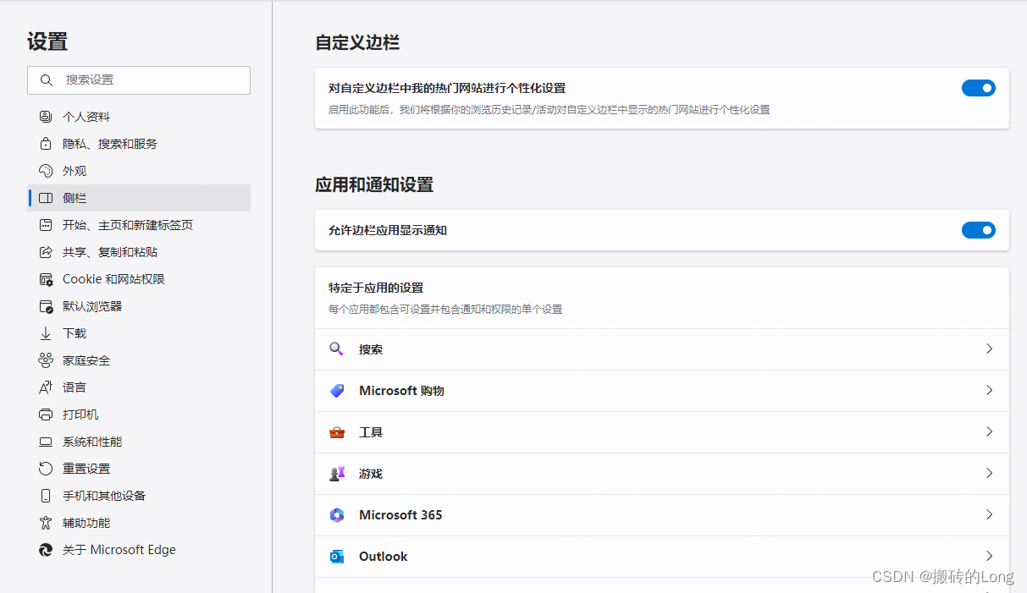Click 重置设置 to reset settings

click(x=84, y=468)
